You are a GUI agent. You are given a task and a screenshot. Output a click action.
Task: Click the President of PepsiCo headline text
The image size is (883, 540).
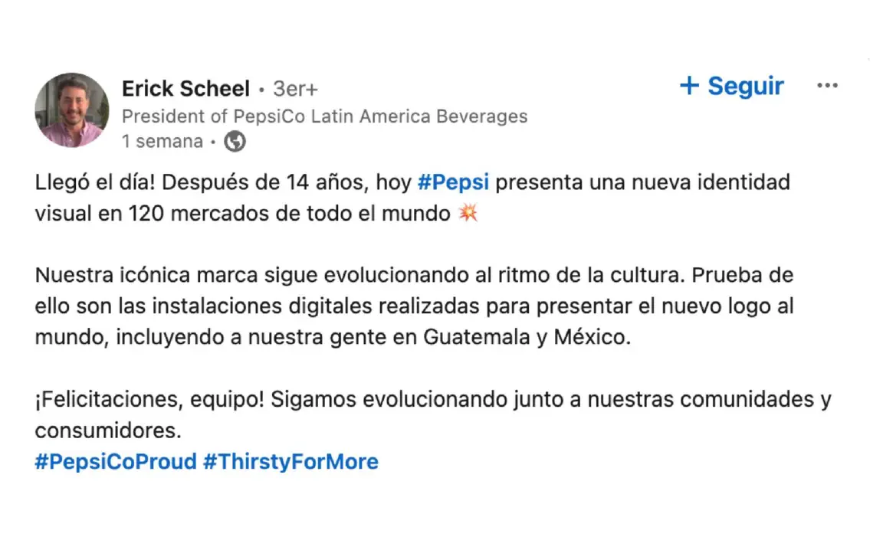click(x=324, y=116)
